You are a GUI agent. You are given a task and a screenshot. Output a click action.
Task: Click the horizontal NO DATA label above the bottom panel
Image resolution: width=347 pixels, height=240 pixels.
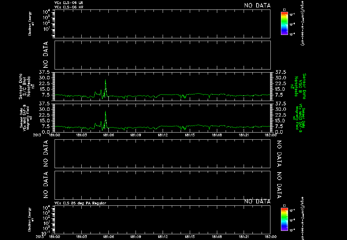[257, 201]
